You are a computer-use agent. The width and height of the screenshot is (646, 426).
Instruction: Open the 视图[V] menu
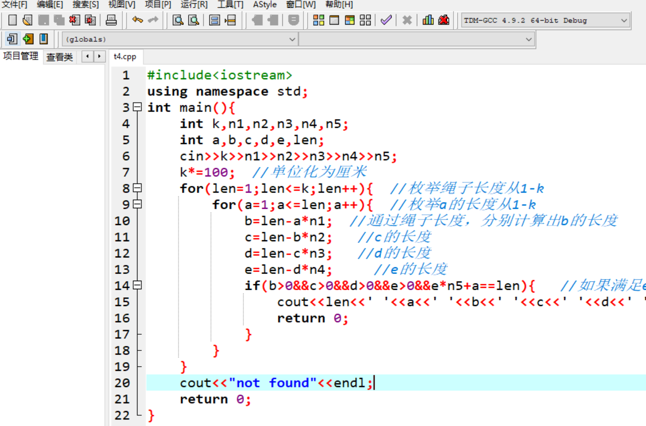click(x=122, y=4)
